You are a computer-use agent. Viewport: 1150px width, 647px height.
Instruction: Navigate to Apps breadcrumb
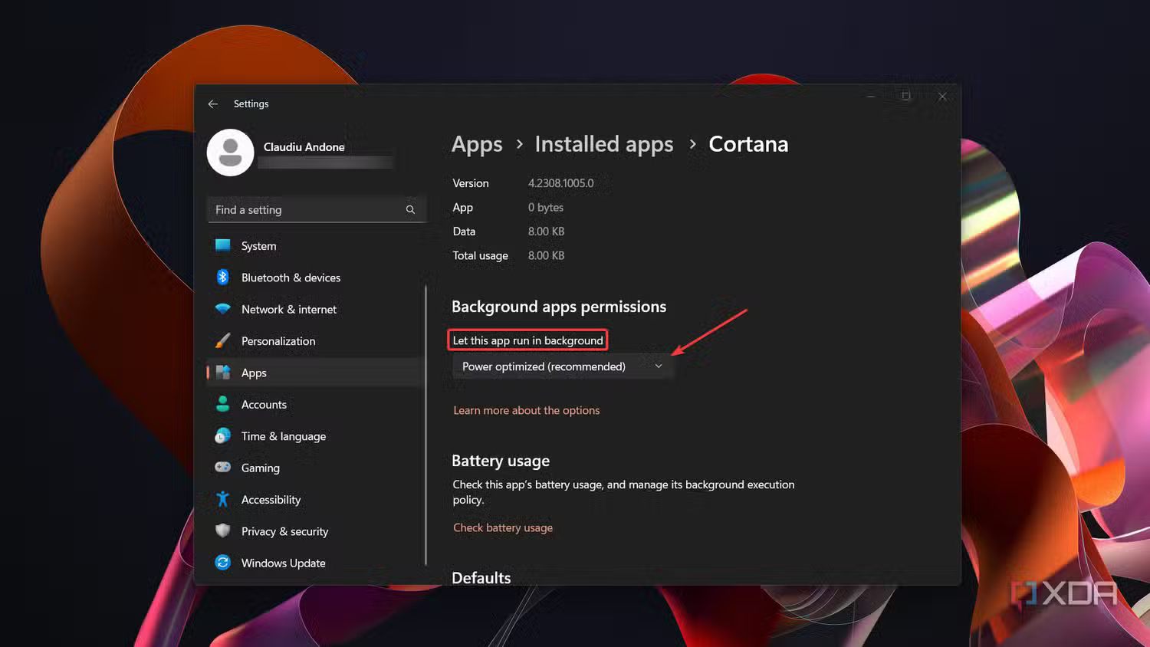(x=476, y=144)
